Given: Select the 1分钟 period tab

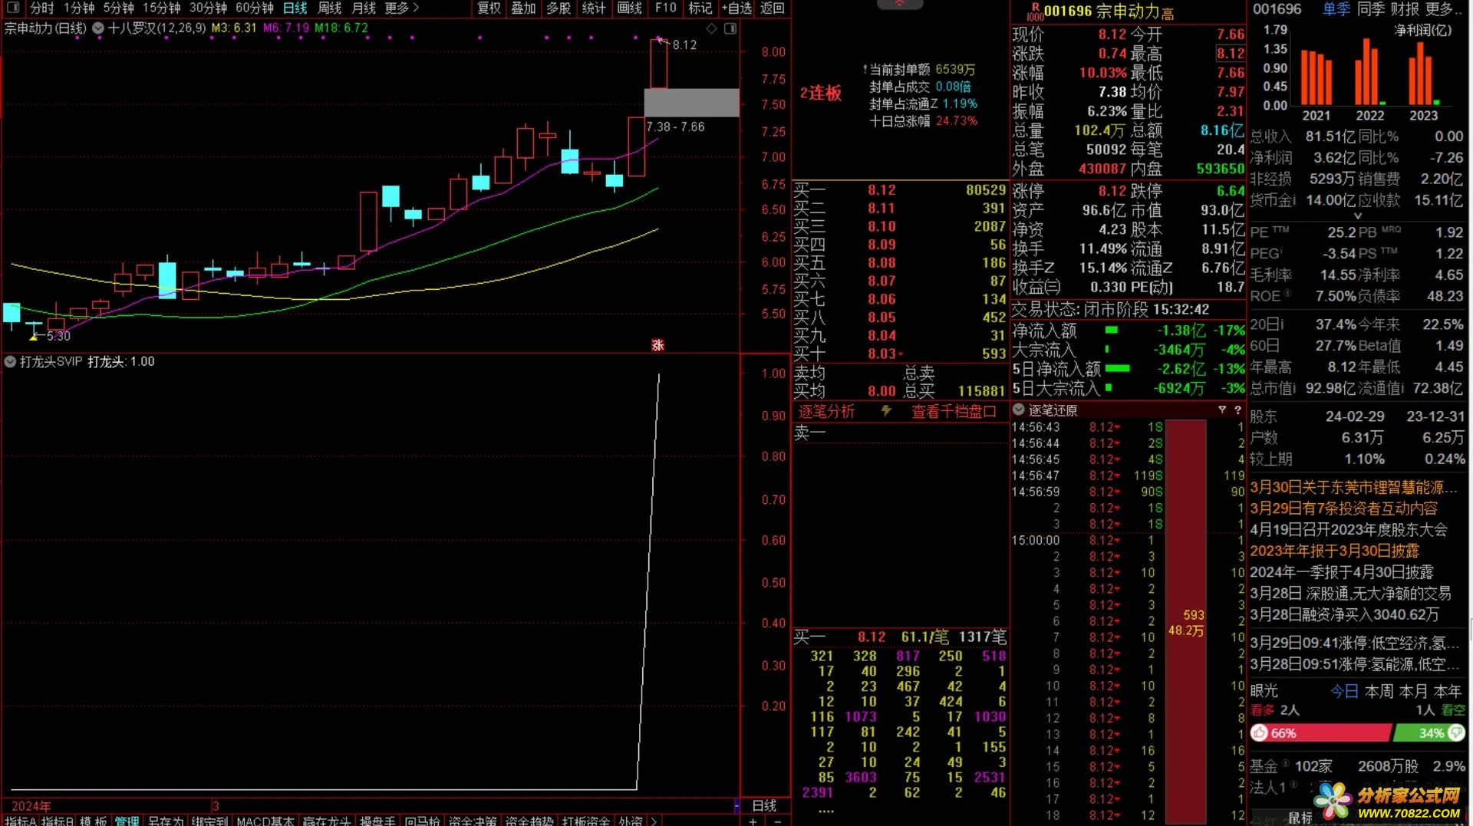Looking at the screenshot, I should [x=79, y=8].
